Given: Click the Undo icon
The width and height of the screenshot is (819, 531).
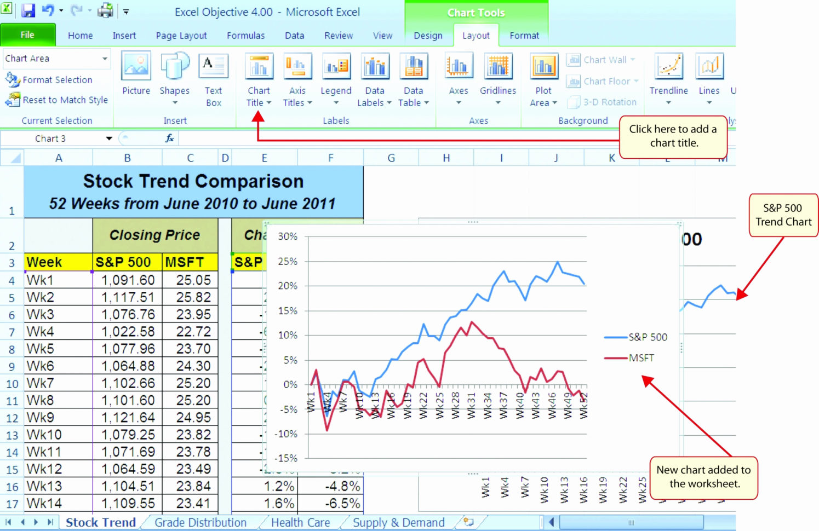Looking at the screenshot, I should click(48, 10).
